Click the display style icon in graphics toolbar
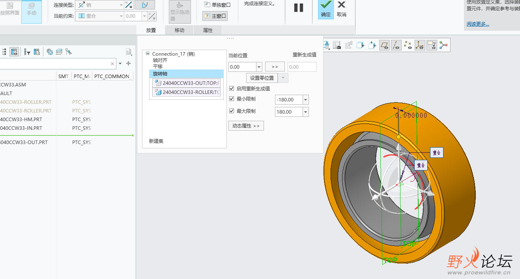Image resolution: width=520 pixels, height=279 pixels. coord(326,45)
